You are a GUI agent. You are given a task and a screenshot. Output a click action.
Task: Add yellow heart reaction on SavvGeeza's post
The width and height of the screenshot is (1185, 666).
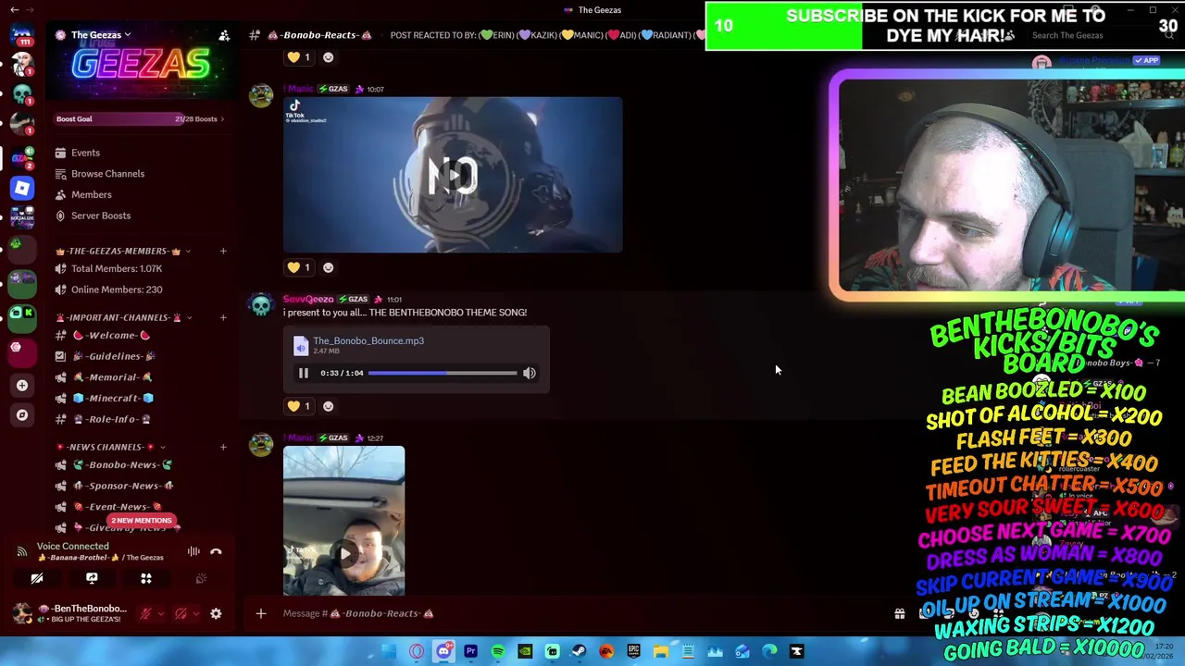(x=299, y=406)
